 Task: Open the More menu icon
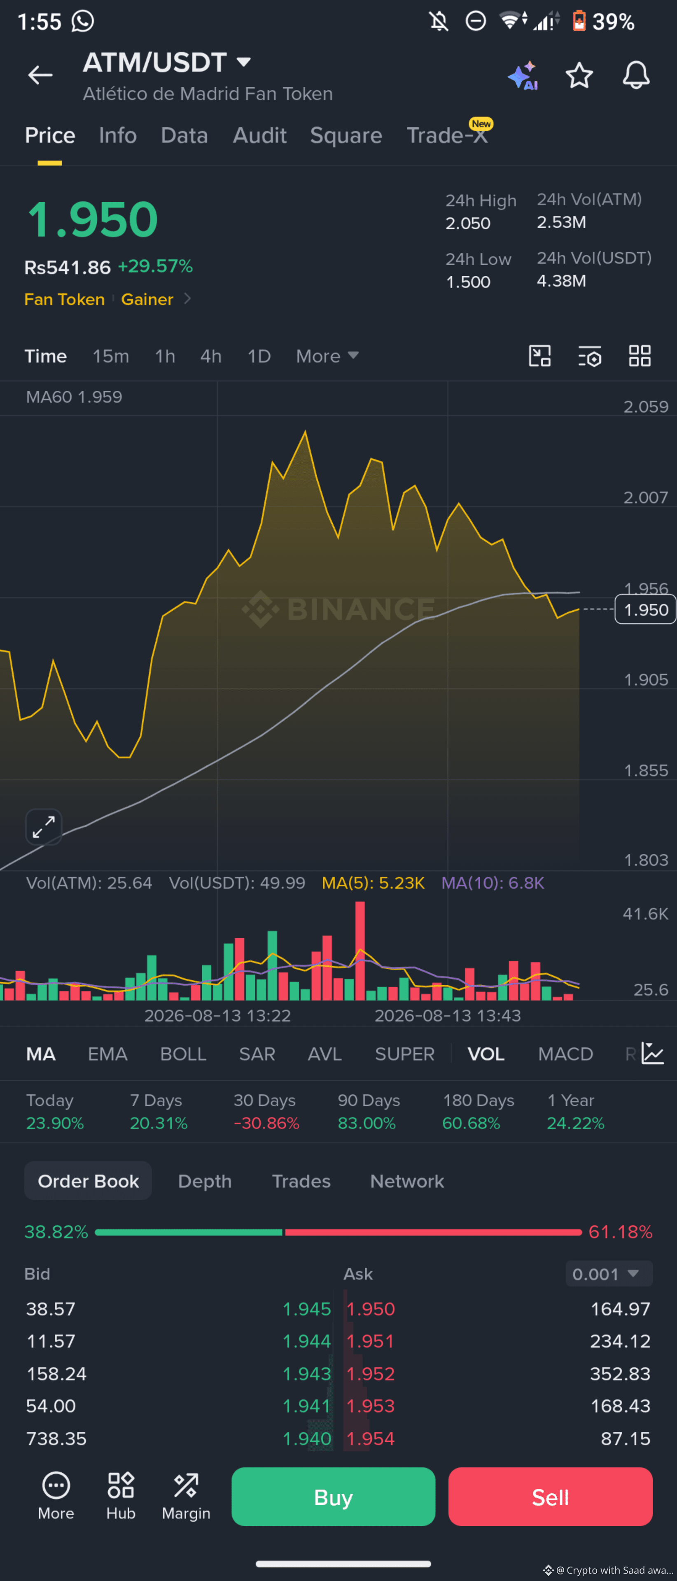(56, 1496)
